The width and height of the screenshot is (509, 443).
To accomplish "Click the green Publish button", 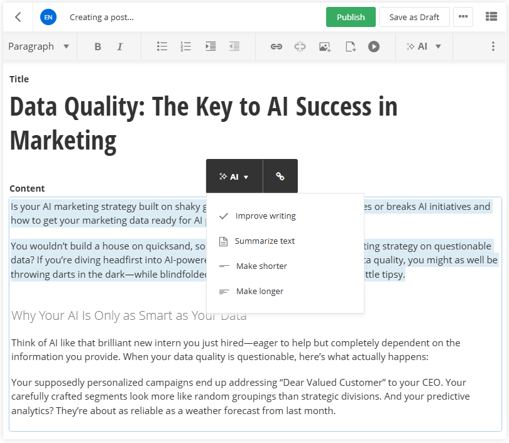I will pos(351,17).
